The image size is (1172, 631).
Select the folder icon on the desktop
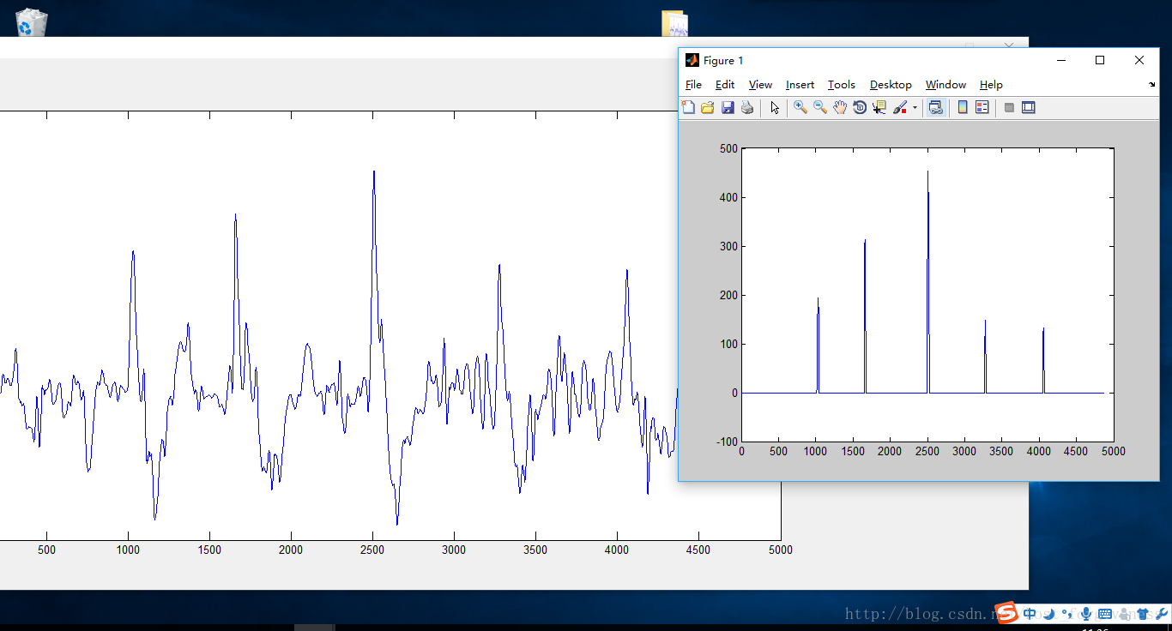[x=675, y=23]
